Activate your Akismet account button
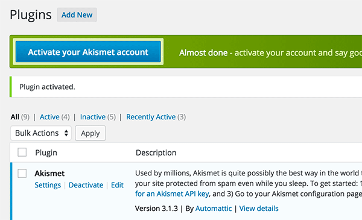This screenshot has height=220, width=362. pyautogui.click(x=88, y=52)
